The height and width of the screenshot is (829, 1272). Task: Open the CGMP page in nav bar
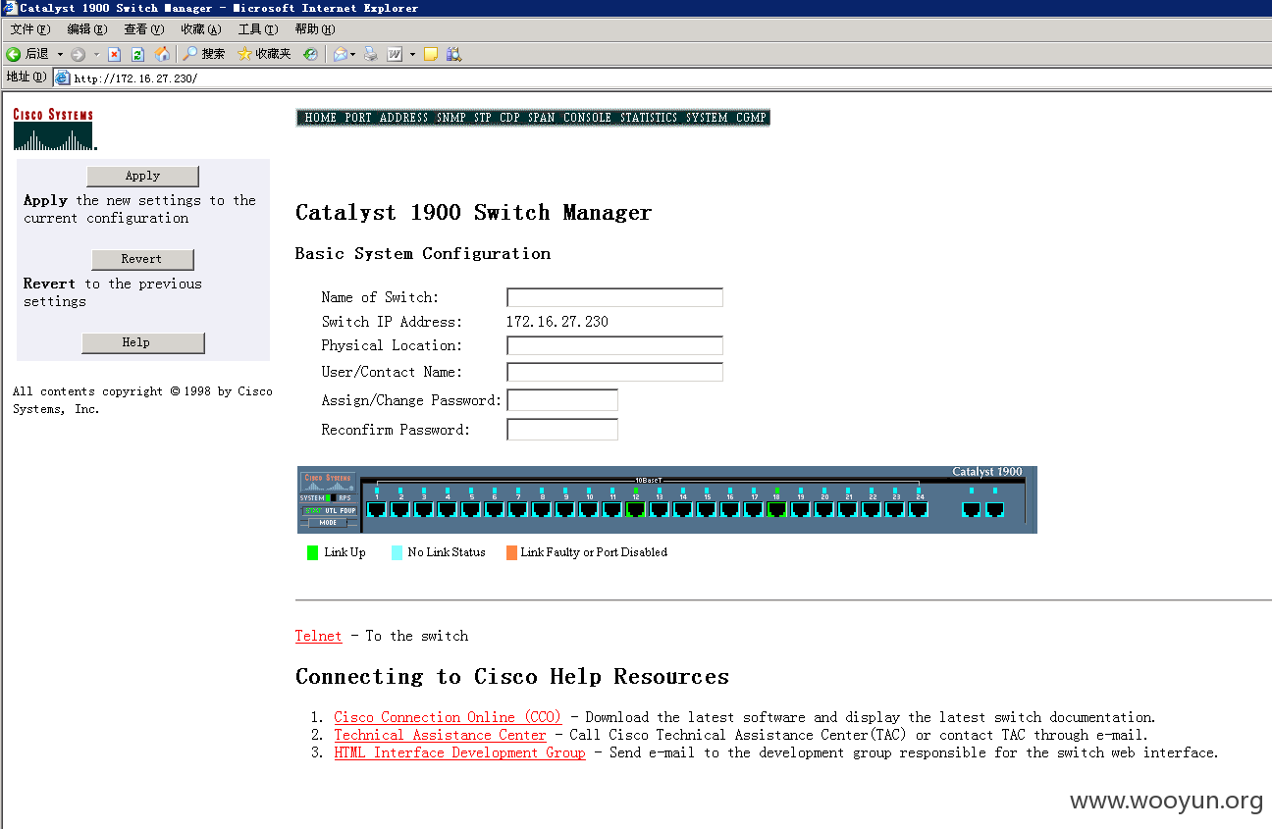pos(751,118)
